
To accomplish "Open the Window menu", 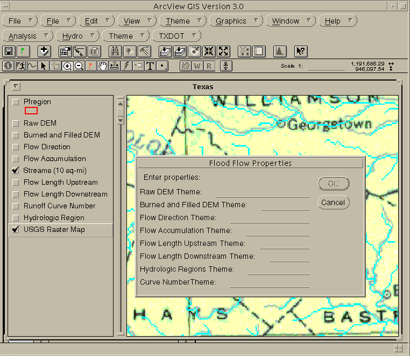I will click(x=291, y=21).
